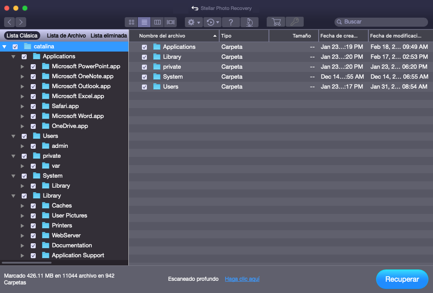The image size is (433, 293).
Task: Click the Recuperar button
Action: pos(402,279)
